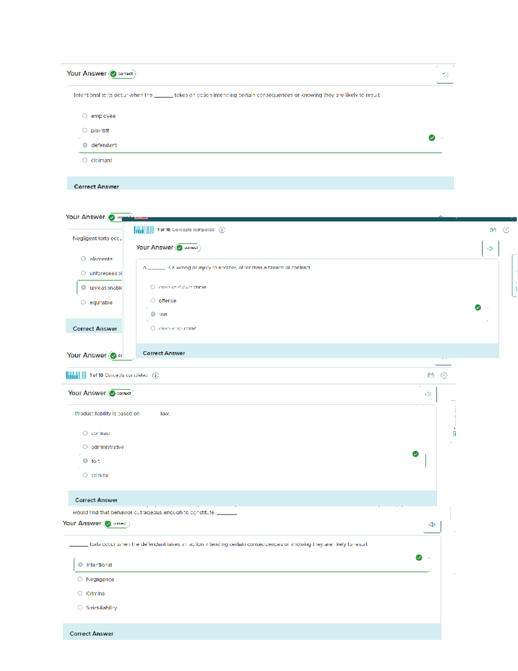Play audio for the wrong-or-injury question
The height and width of the screenshot is (671, 518).
490,248
